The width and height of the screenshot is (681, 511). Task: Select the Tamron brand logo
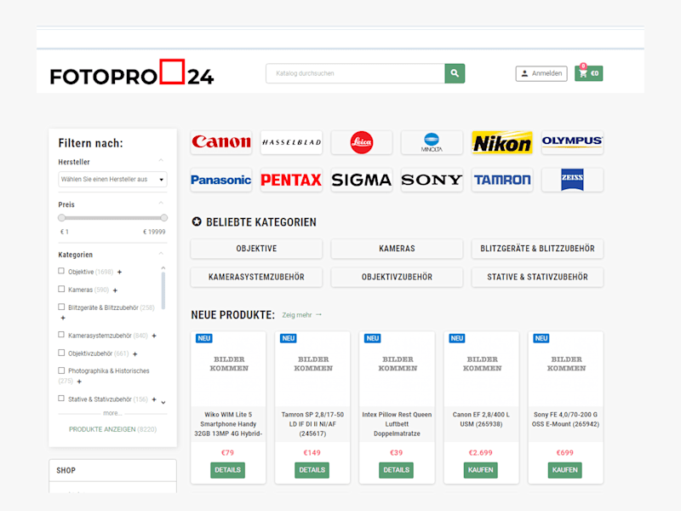tap(502, 180)
